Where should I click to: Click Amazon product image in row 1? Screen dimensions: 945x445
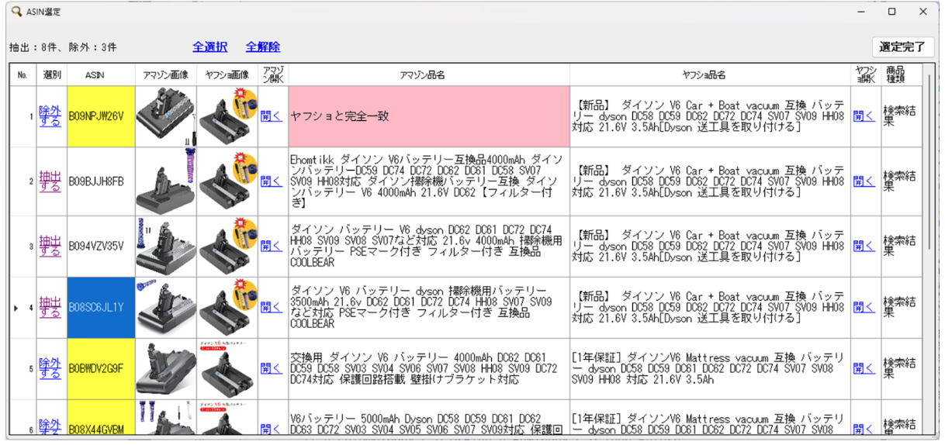click(x=165, y=116)
